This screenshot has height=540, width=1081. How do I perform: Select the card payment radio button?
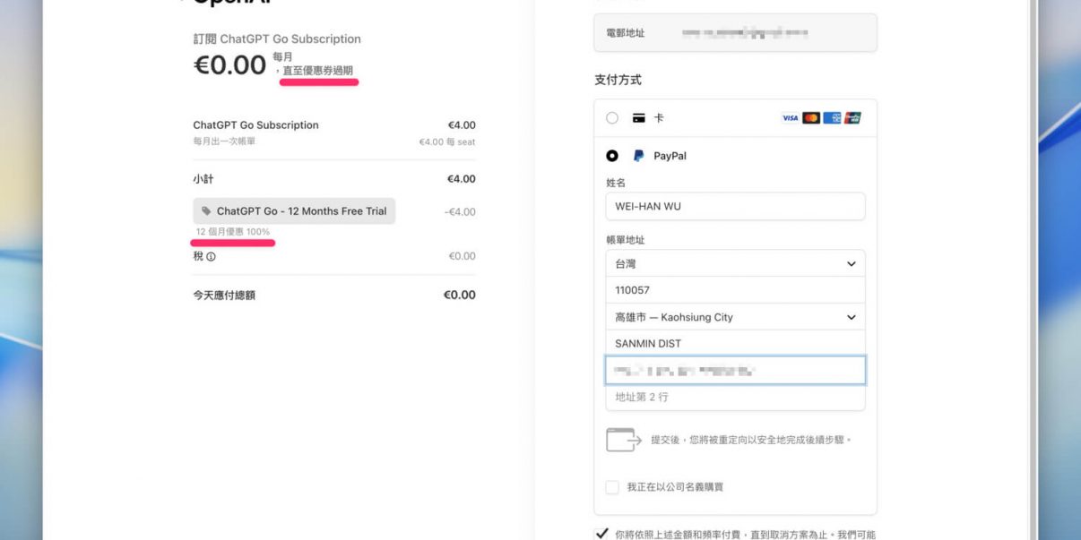tap(612, 118)
